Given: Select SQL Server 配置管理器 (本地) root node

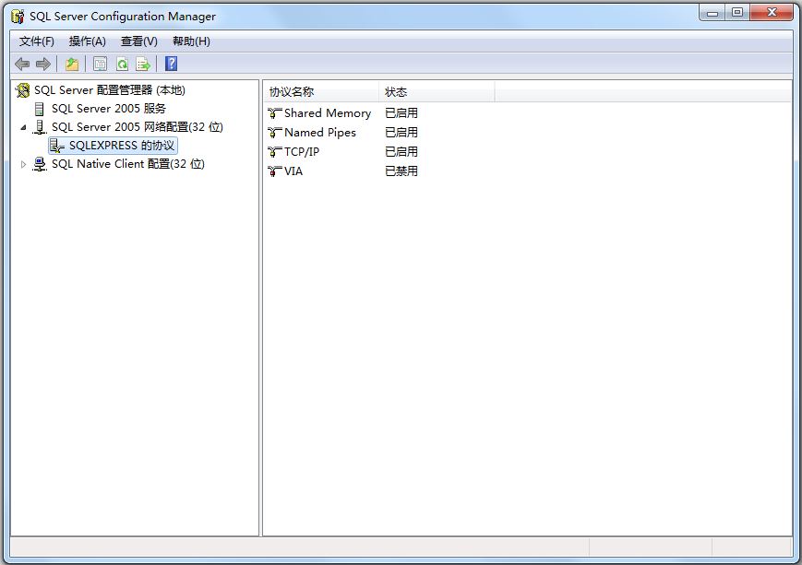Looking at the screenshot, I should click(110, 90).
